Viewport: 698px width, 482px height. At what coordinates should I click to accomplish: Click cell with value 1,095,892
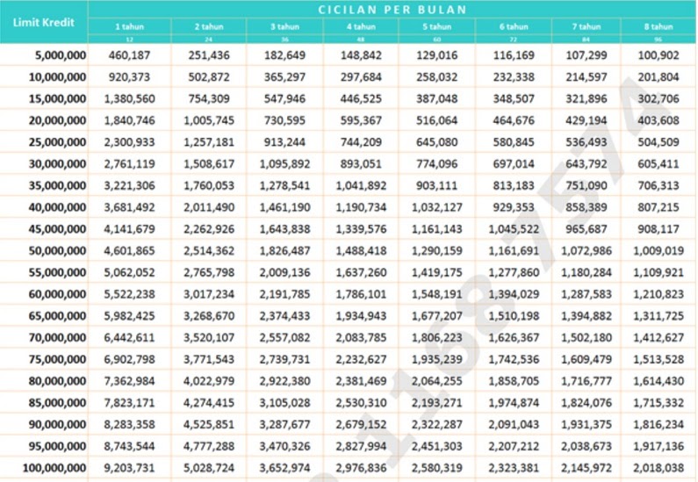coord(284,164)
